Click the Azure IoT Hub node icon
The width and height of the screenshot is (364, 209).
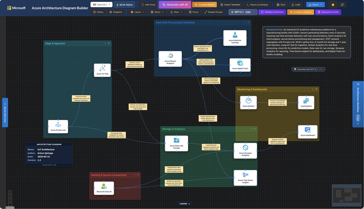103,68
